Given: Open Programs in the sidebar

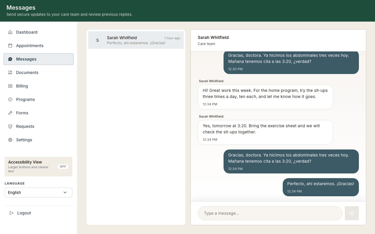Looking at the screenshot, I should [x=38, y=99].
